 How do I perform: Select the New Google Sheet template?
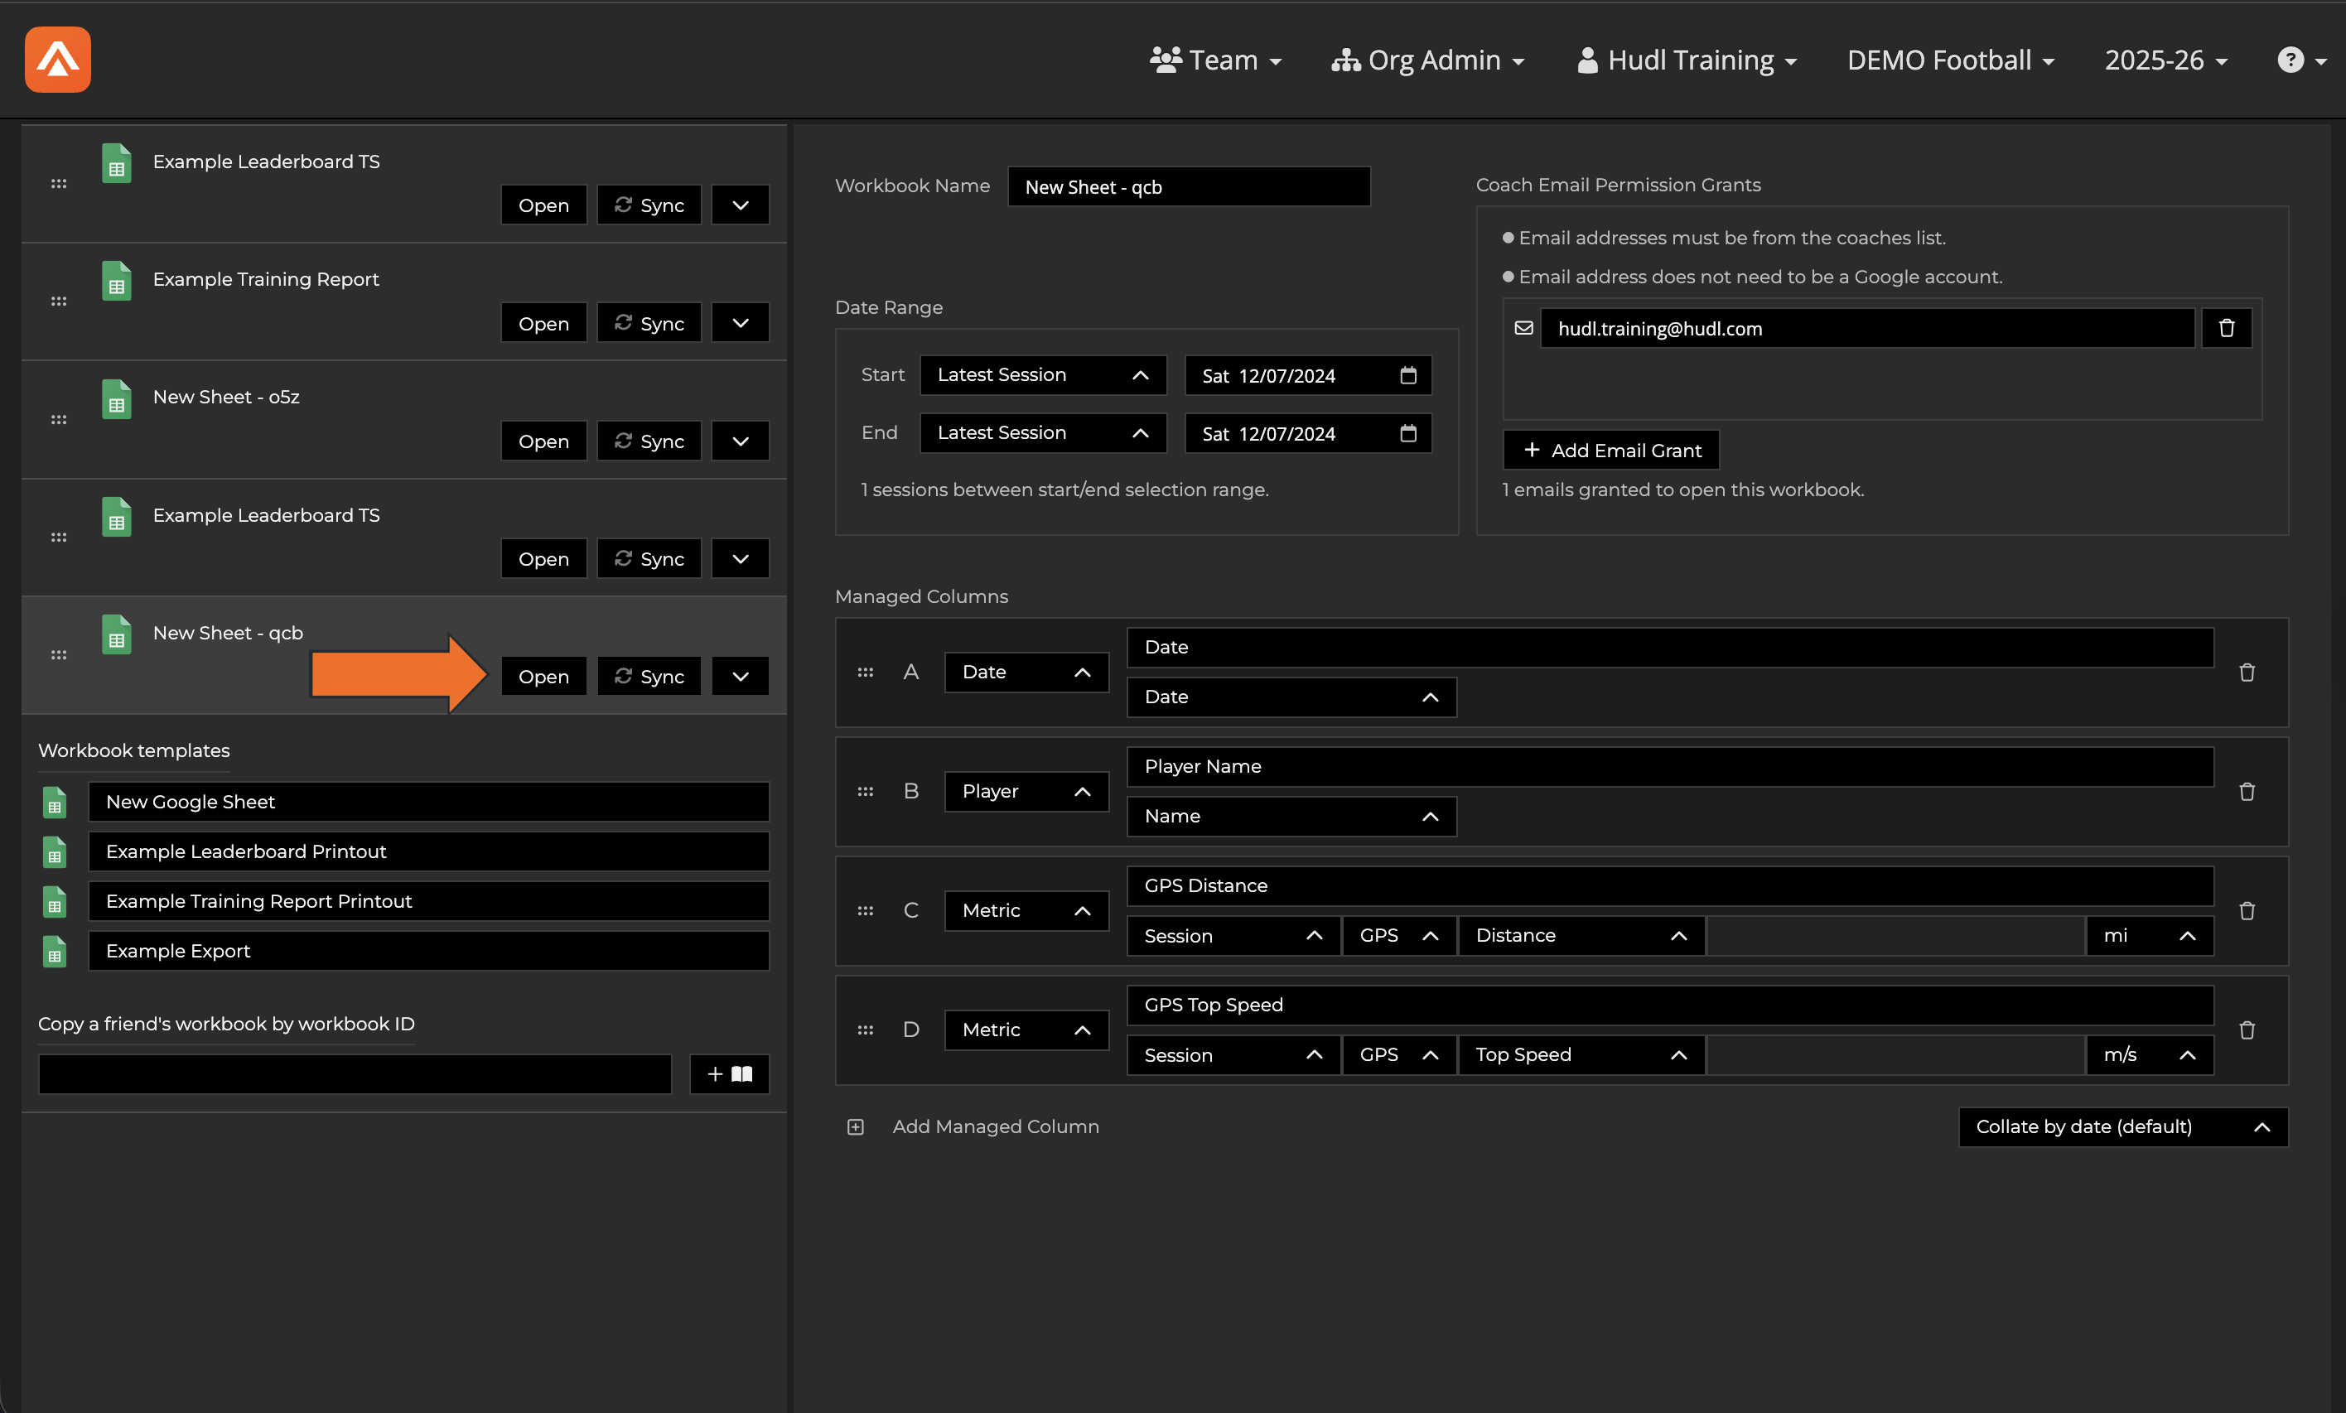pos(428,802)
